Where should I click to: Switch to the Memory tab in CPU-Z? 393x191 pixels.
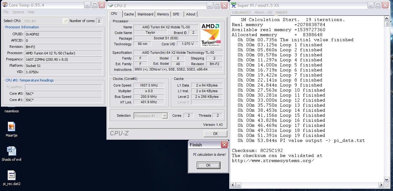163,14
